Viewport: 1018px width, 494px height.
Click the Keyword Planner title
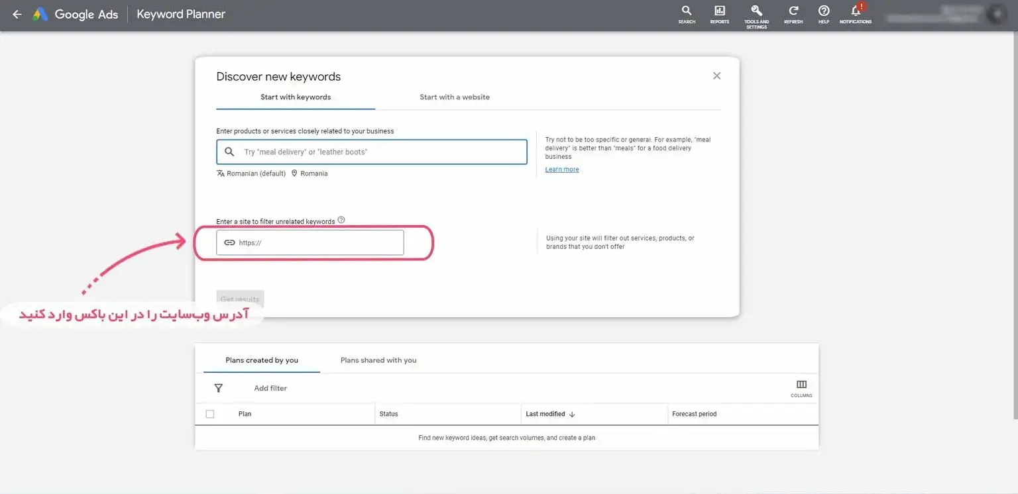coord(181,14)
